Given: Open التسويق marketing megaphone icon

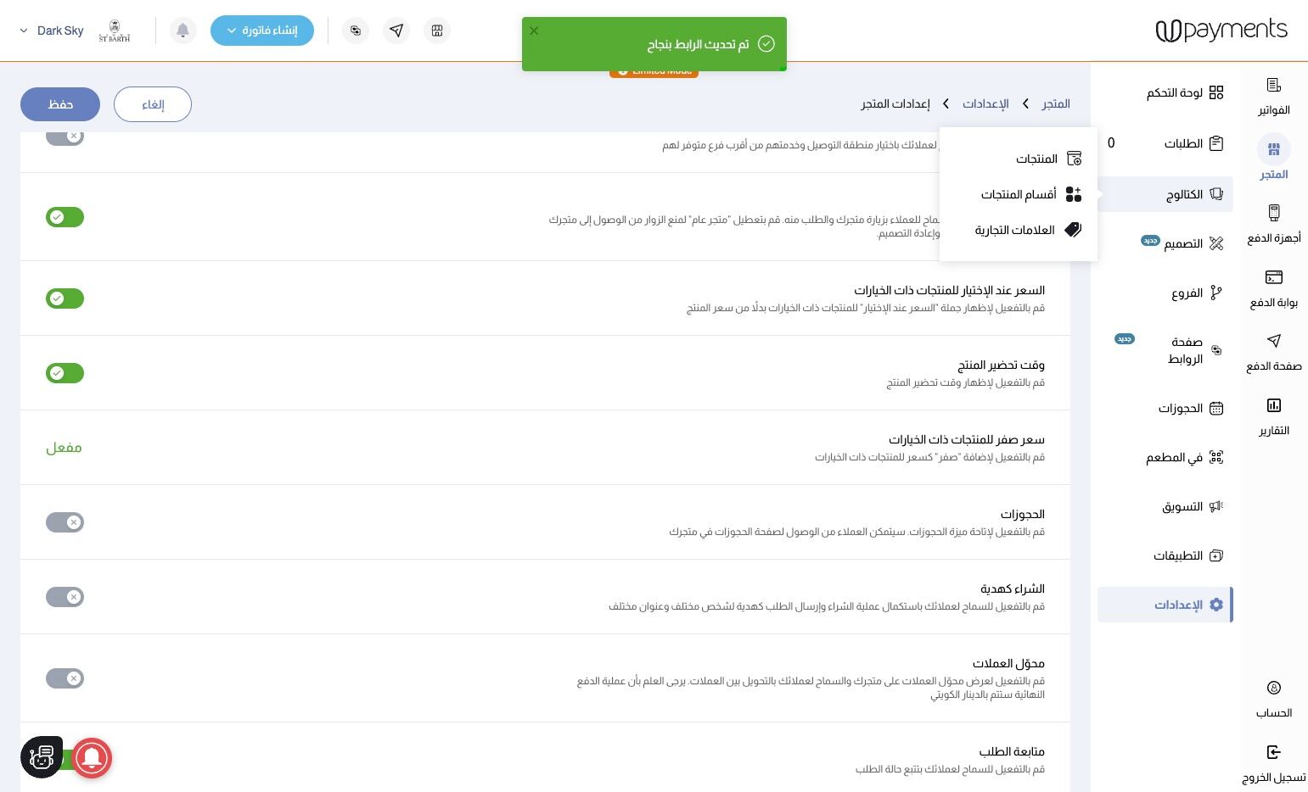Looking at the screenshot, I should click(x=1216, y=506).
